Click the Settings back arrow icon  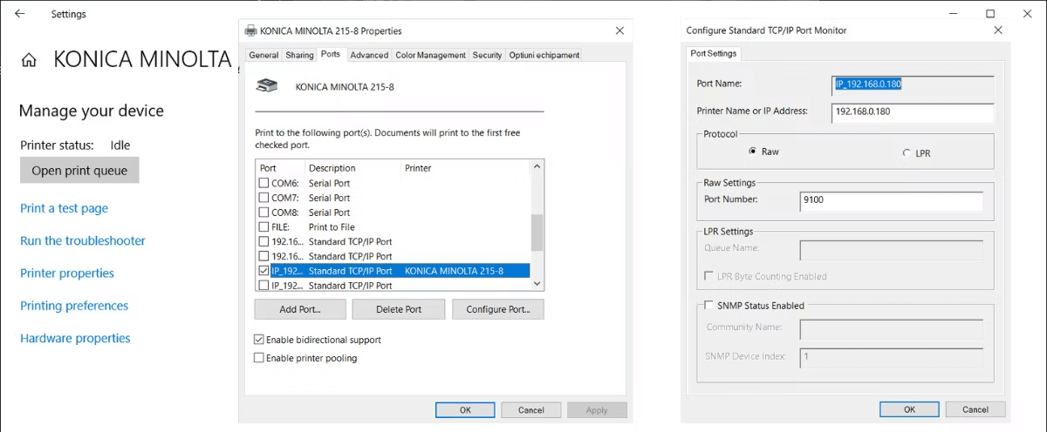[x=20, y=14]
